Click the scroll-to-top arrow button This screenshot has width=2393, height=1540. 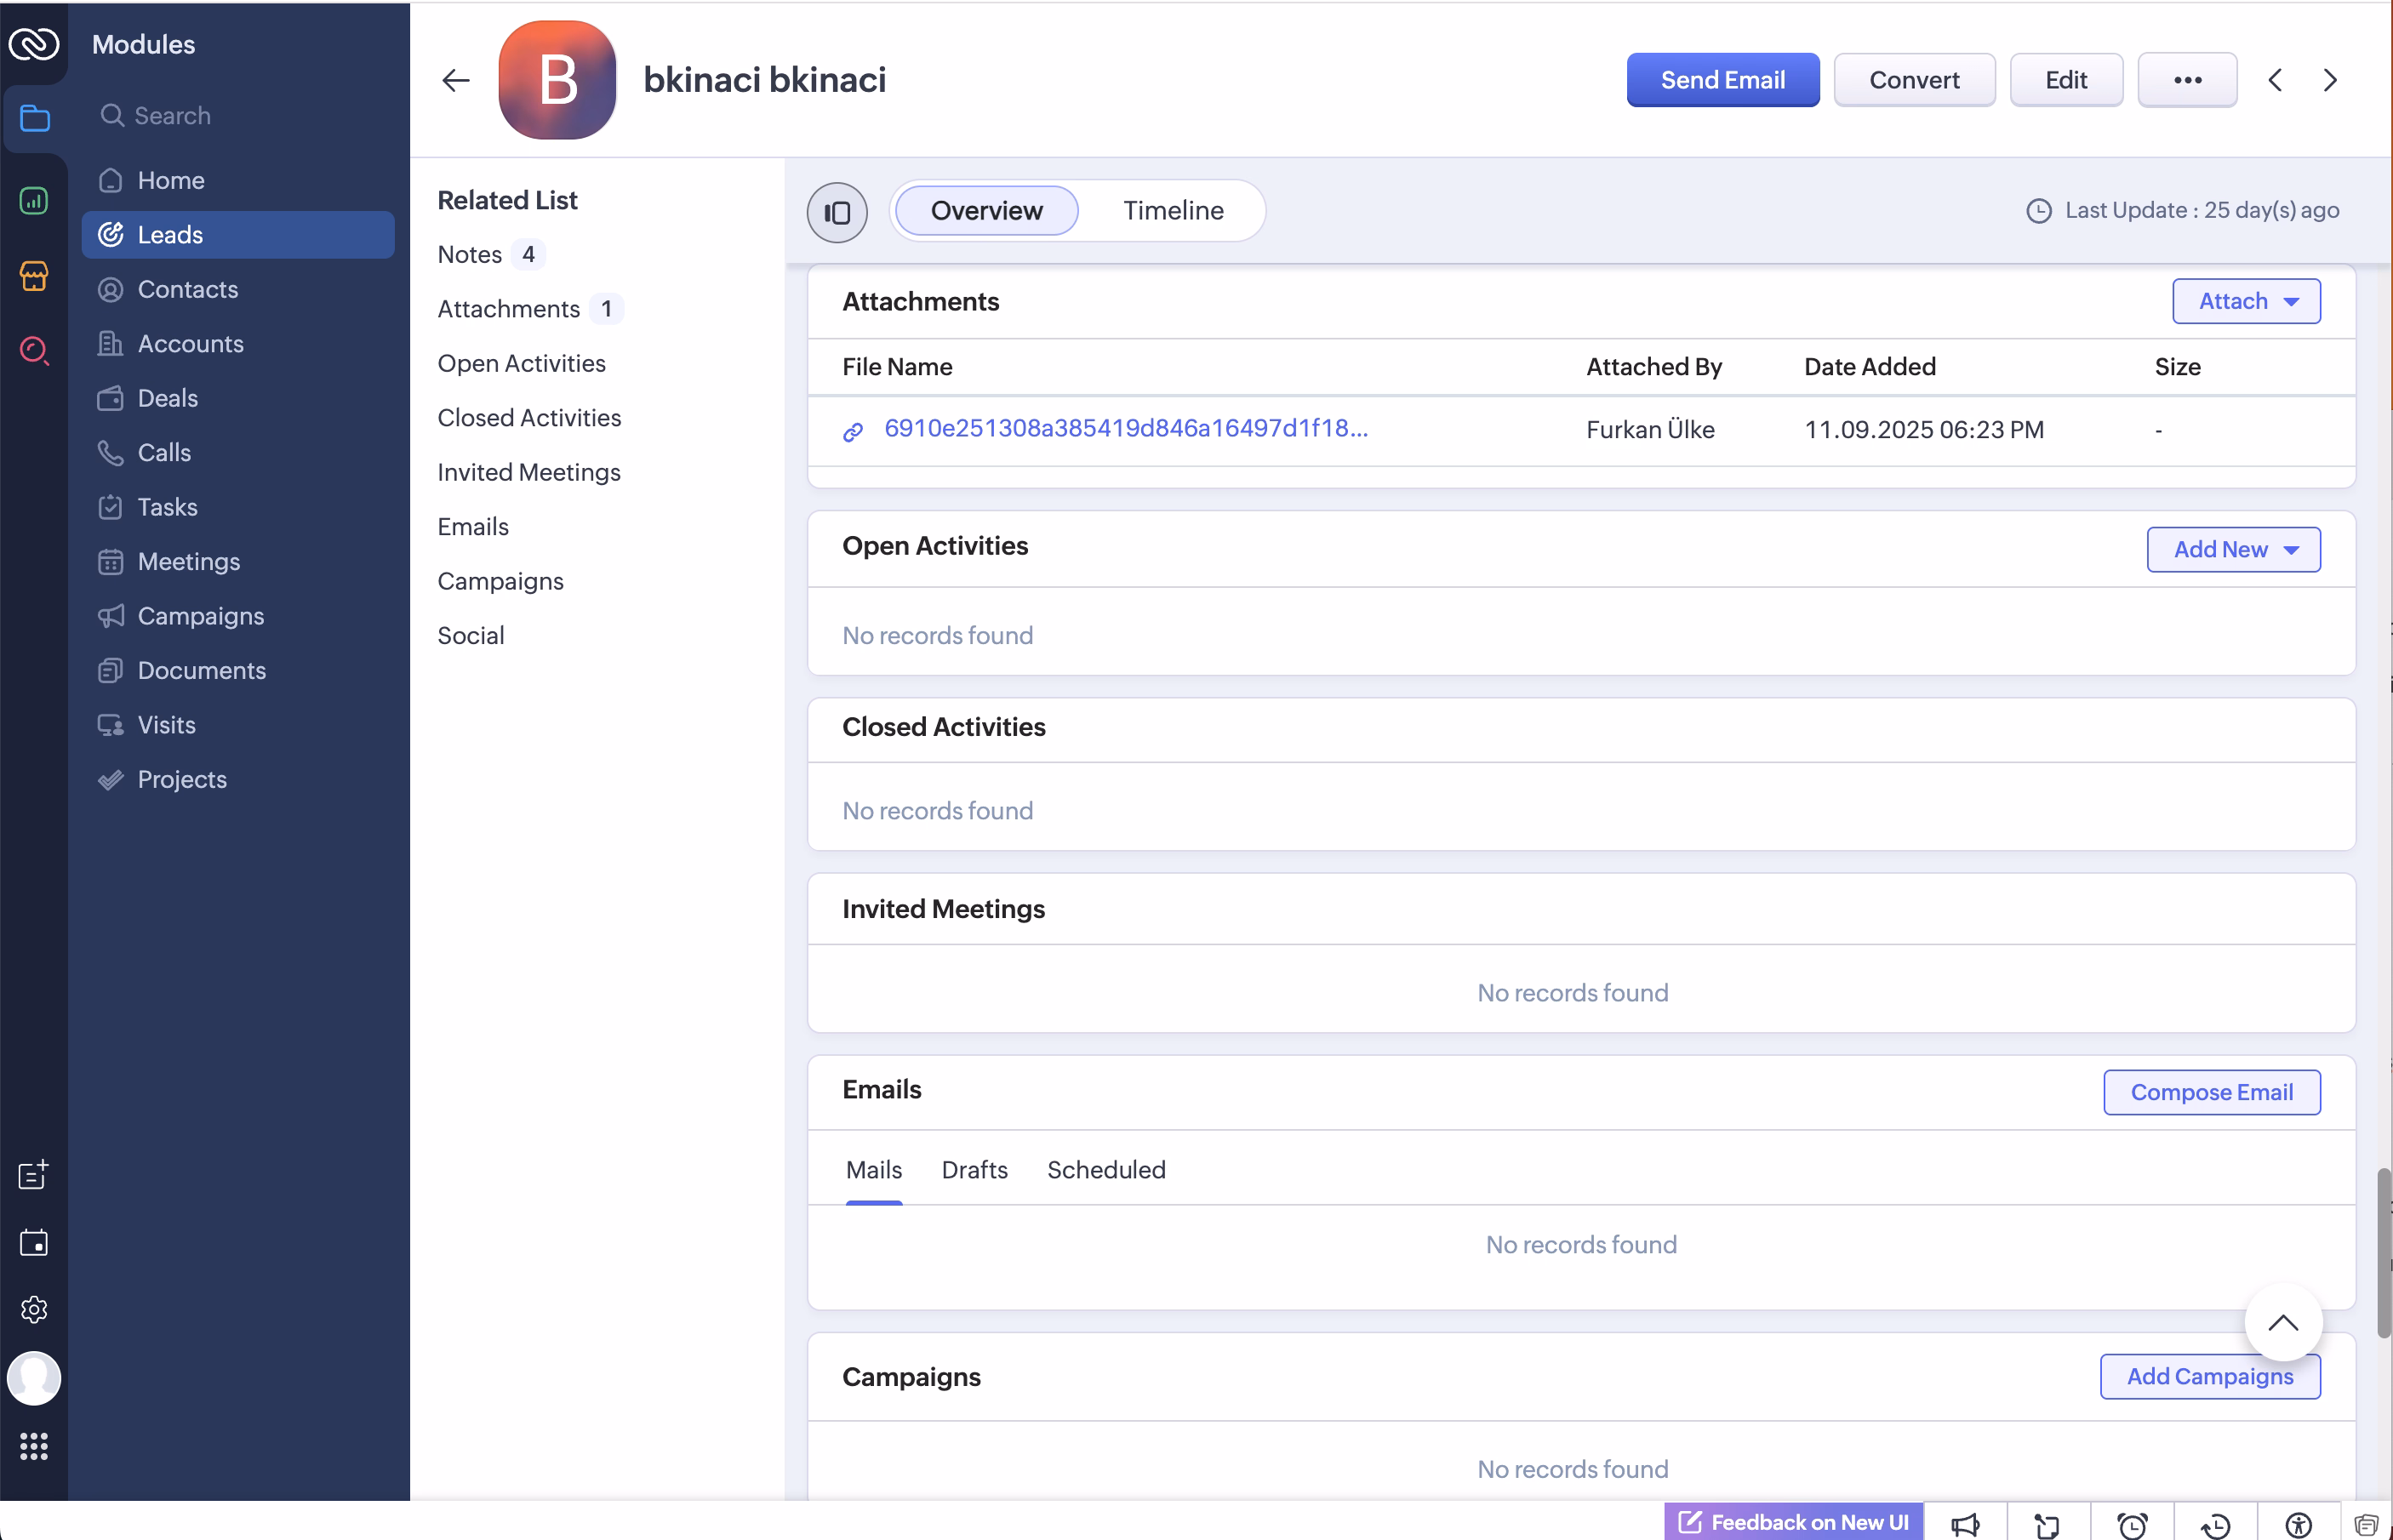tap(2283, 1323)
